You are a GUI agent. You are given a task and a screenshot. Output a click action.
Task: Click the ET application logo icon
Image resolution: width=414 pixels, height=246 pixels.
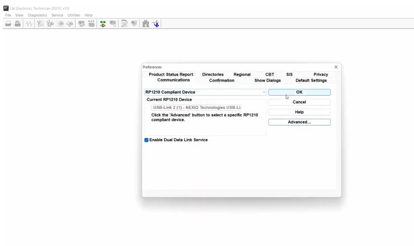(x=6, y=8)
